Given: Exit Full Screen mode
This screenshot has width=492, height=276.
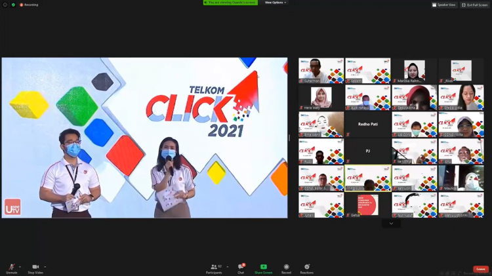Looking at the screenshot, I should (475, 5).
